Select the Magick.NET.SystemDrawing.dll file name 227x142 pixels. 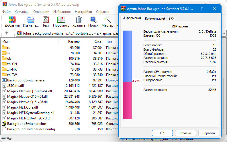(31, 113)
